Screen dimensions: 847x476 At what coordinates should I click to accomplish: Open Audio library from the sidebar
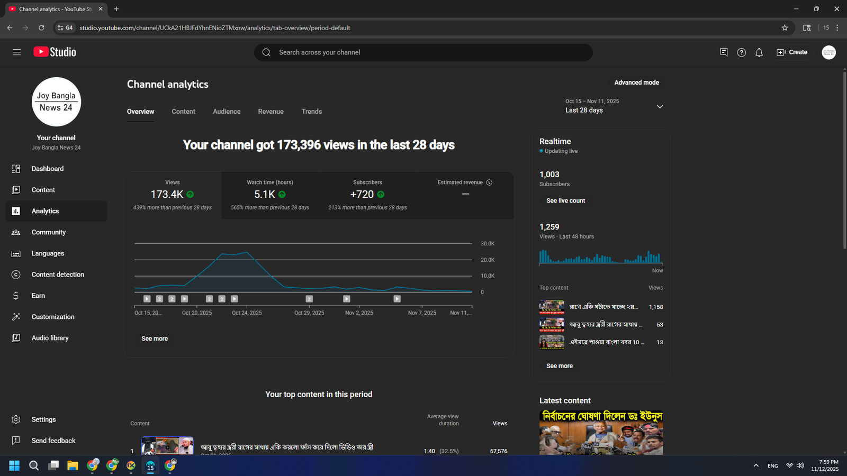point(50,338)
